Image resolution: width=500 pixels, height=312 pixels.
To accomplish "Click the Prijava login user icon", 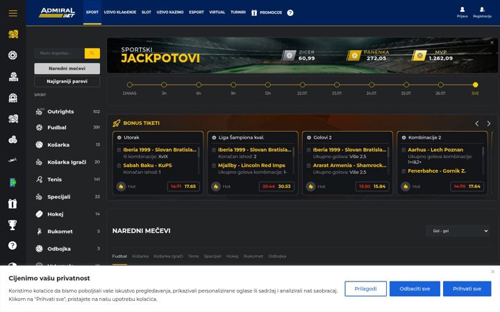I will [x=462, y=10].
